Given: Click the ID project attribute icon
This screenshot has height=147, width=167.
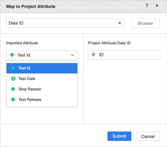Looking at the screenshot, I should [x=94, y=55].
